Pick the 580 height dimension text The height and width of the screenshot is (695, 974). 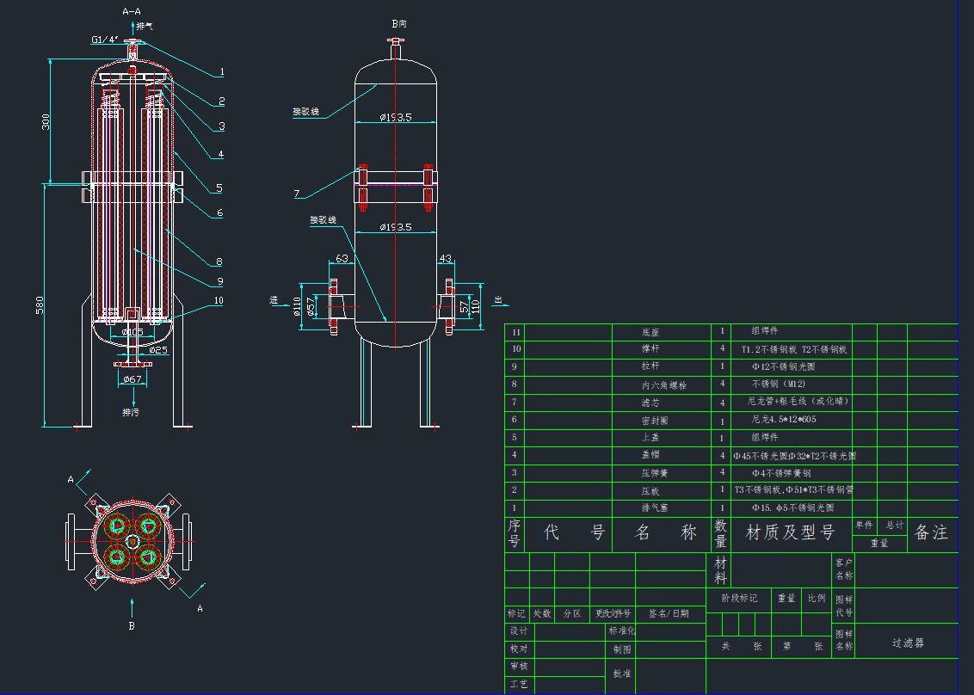(39, 305)
